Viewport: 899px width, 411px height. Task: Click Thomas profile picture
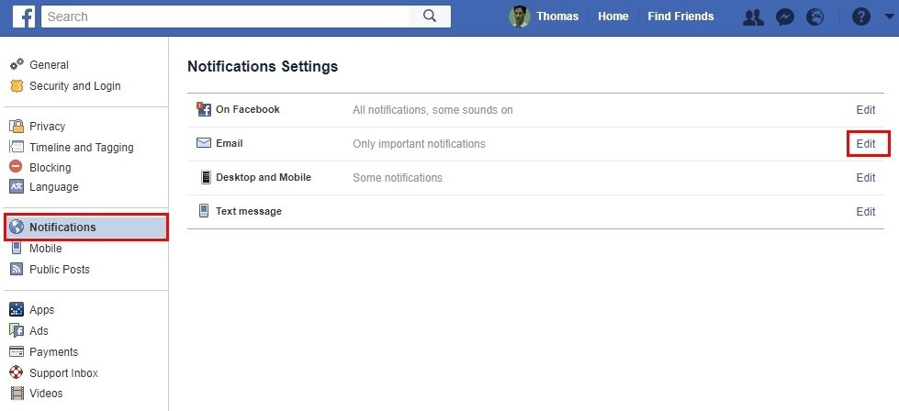click(519, 17)
